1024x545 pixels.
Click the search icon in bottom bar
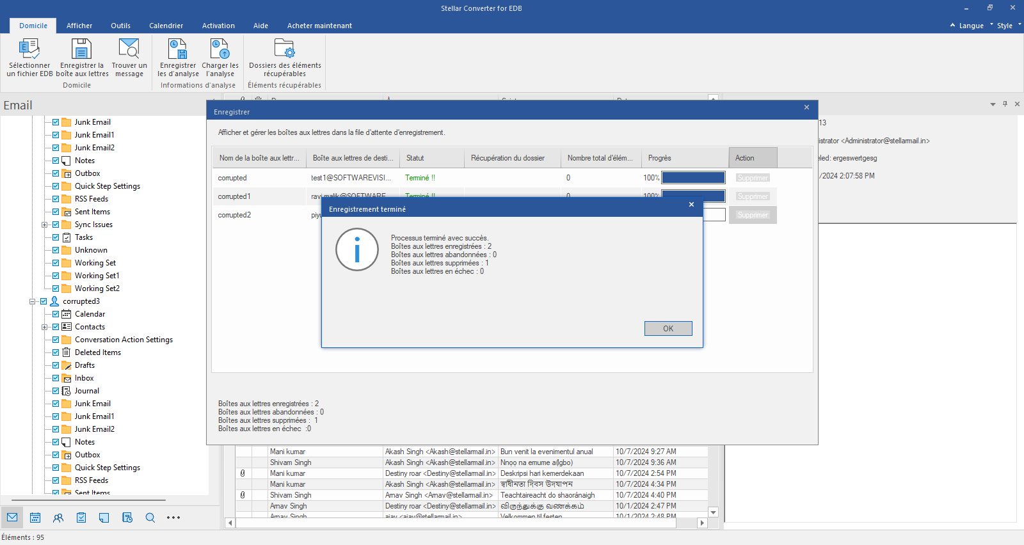pos(150,517)
